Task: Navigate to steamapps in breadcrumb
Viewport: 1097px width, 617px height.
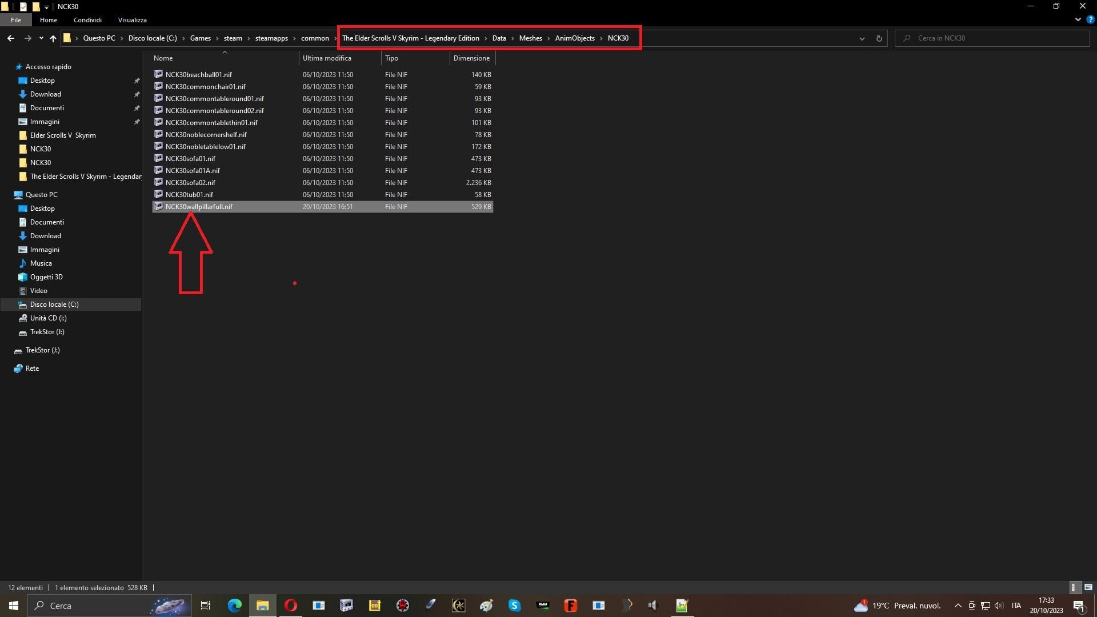Action: coord(271,38)
